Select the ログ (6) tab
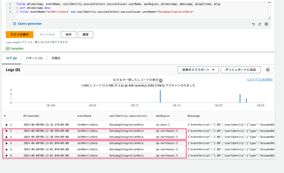The height and width of the screenshot is (173, 284). [x=11, y=58]
